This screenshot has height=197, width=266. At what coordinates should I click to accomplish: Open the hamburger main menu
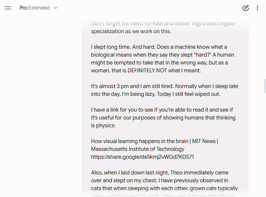8,8
